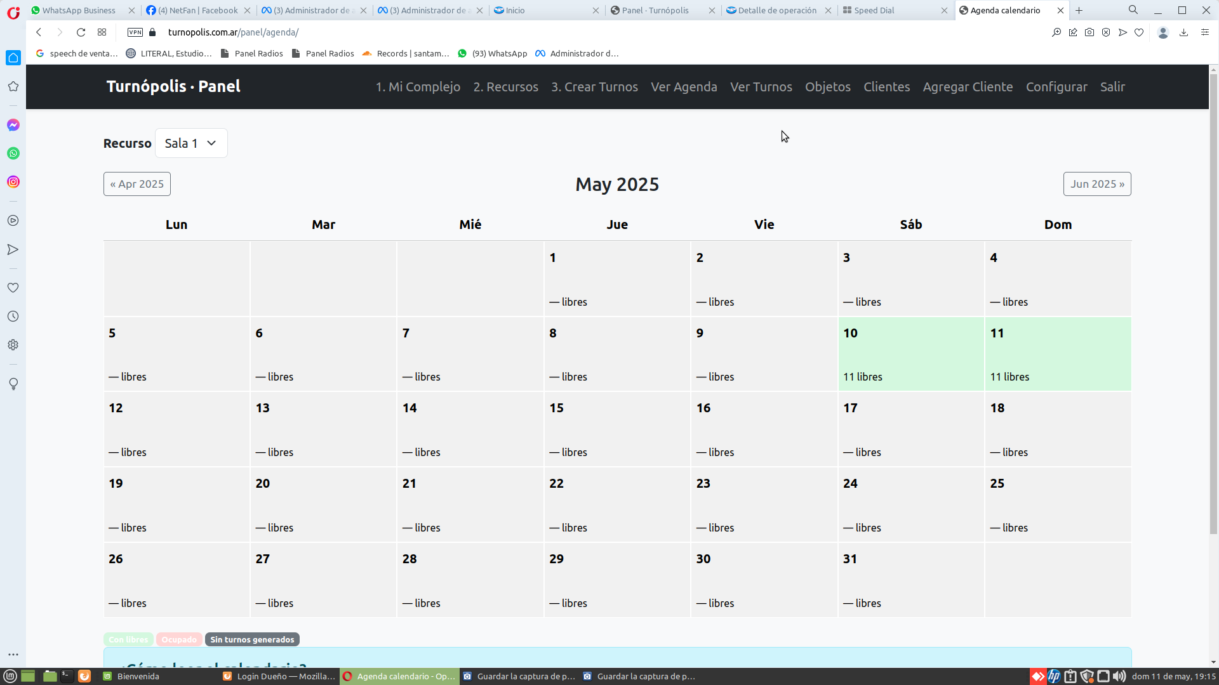Open the speed dial tiles button
Screen dimensions: 1219x685
click(x=102, y=32)
